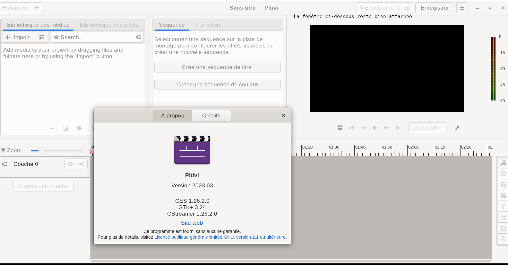This screenshot has height=265, width=508.
Task: Click the scissors split clip tool
Action: pos(503,163)
